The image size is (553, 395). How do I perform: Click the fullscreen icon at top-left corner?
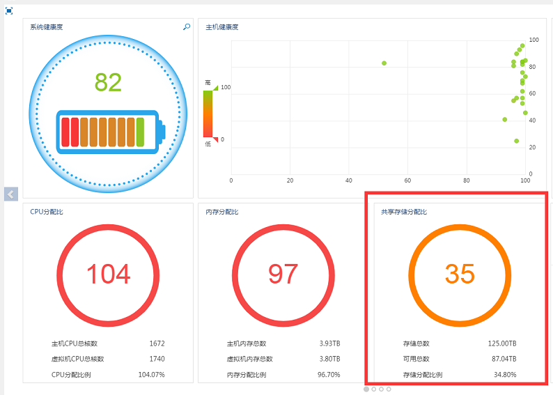click(9, 11)
